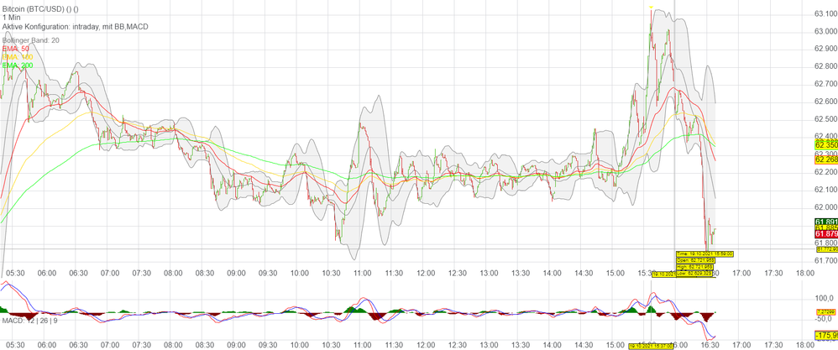Image resolution: width=838 pixels, height=350 pixels.
Task: Select the 1 Min timeframe label
Action: point(11,18)
